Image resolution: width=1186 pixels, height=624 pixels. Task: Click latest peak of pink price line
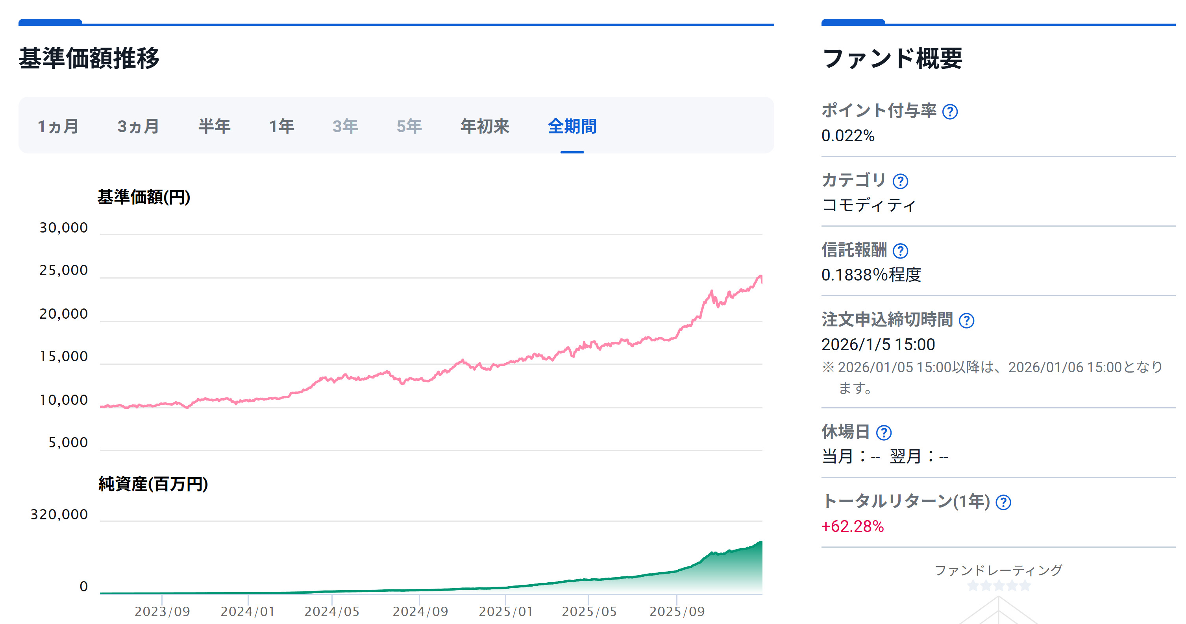(760, 276)
